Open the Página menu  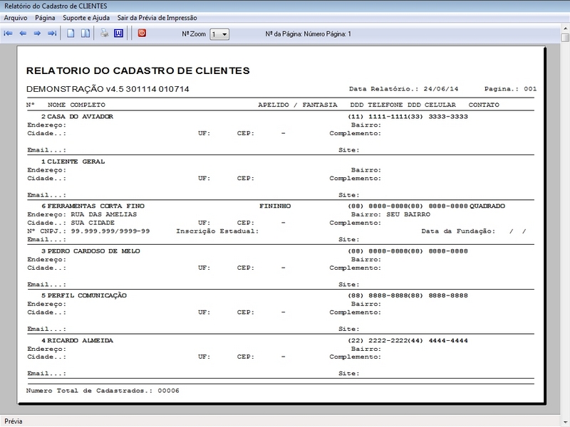[x=45, y=16]
